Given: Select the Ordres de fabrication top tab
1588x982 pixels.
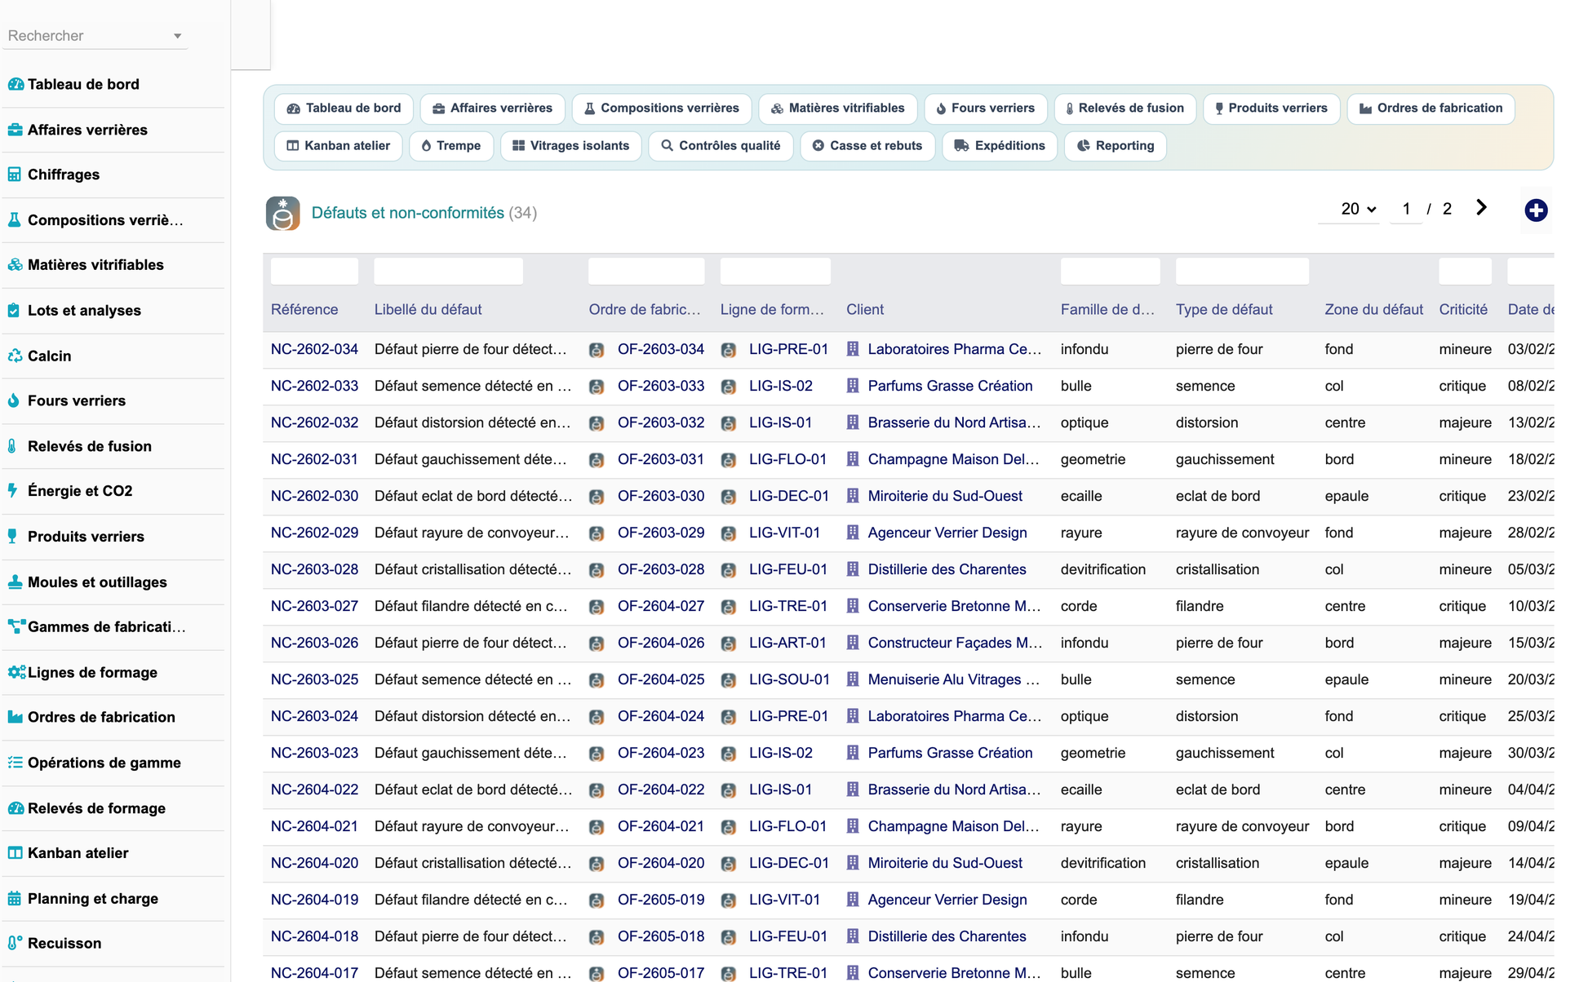Looking at the screenshot, I should 1431,108.
